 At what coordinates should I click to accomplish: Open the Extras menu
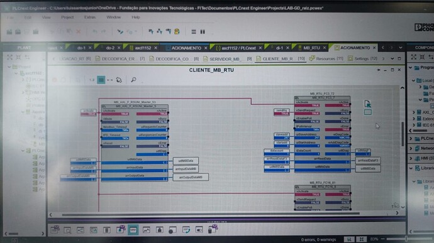90,17
